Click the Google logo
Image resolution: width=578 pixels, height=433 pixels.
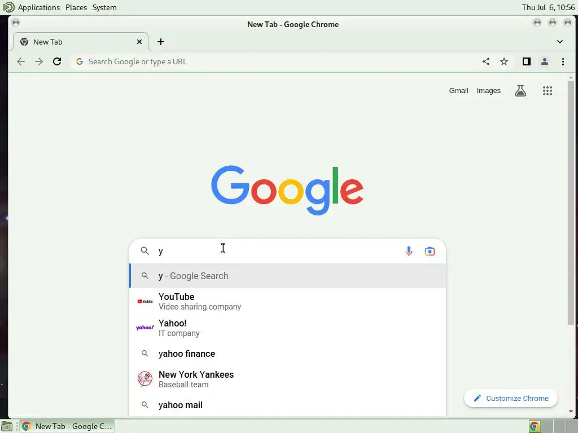[287, 190]
